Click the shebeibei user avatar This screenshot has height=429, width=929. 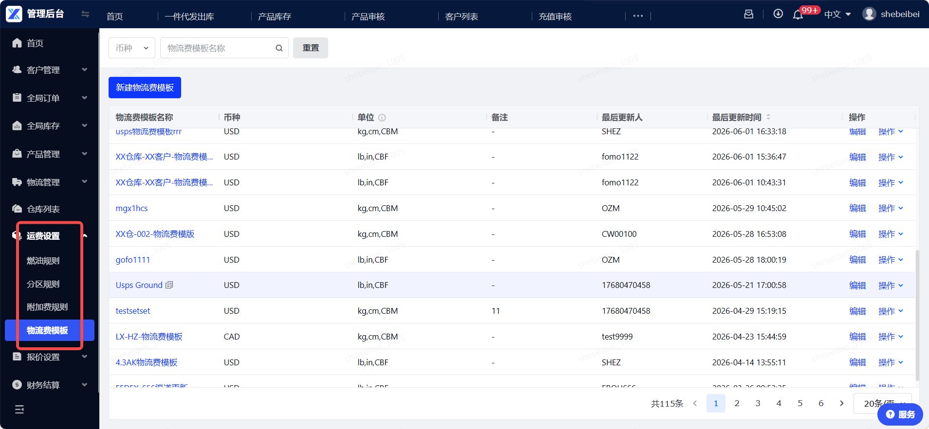pos(869,14)
